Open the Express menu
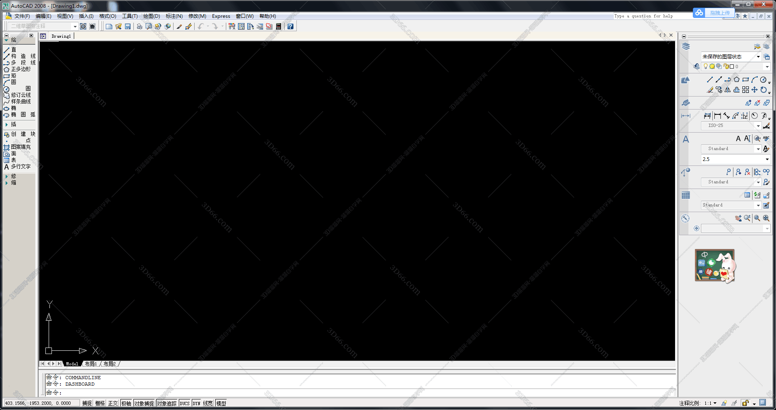The height and width of the screenshot is (410, 776). click(x=221, y=16)
